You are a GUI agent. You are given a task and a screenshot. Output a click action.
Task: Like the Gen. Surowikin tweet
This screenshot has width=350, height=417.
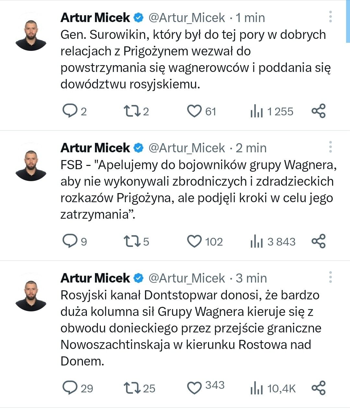point(194,111)
